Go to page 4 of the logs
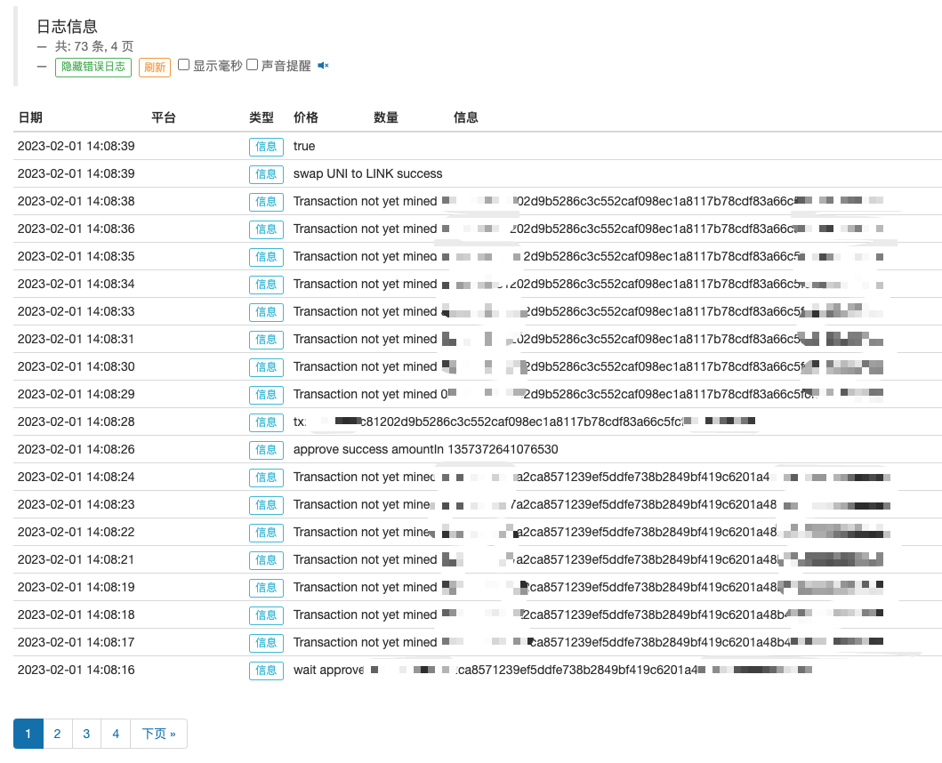This screenshot has height=763, width=942. (x=116, y=733)
